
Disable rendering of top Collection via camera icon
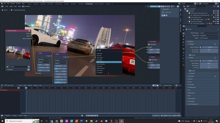pyautogui.click(x=218, y=11)
